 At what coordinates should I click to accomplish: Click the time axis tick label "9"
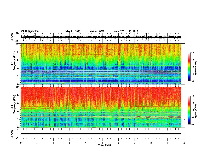pyautogui.click(x=167, y=143)
